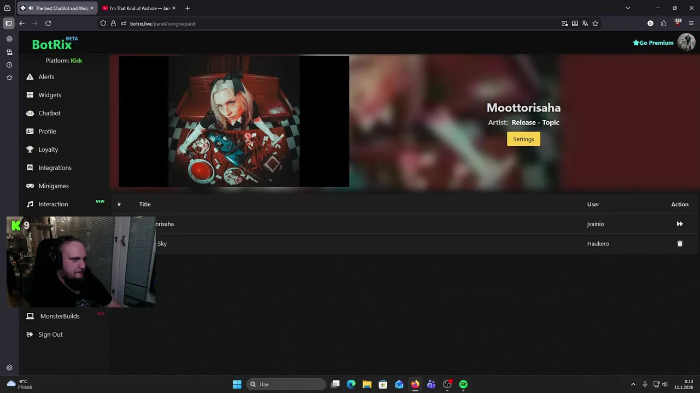The image size is (700, 393).
Task: Open the Firefox view button
Action: pos(7,8)
